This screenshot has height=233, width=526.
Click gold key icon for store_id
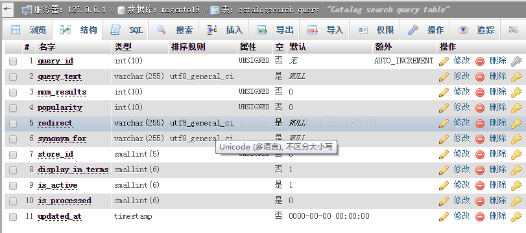[516, 154]
